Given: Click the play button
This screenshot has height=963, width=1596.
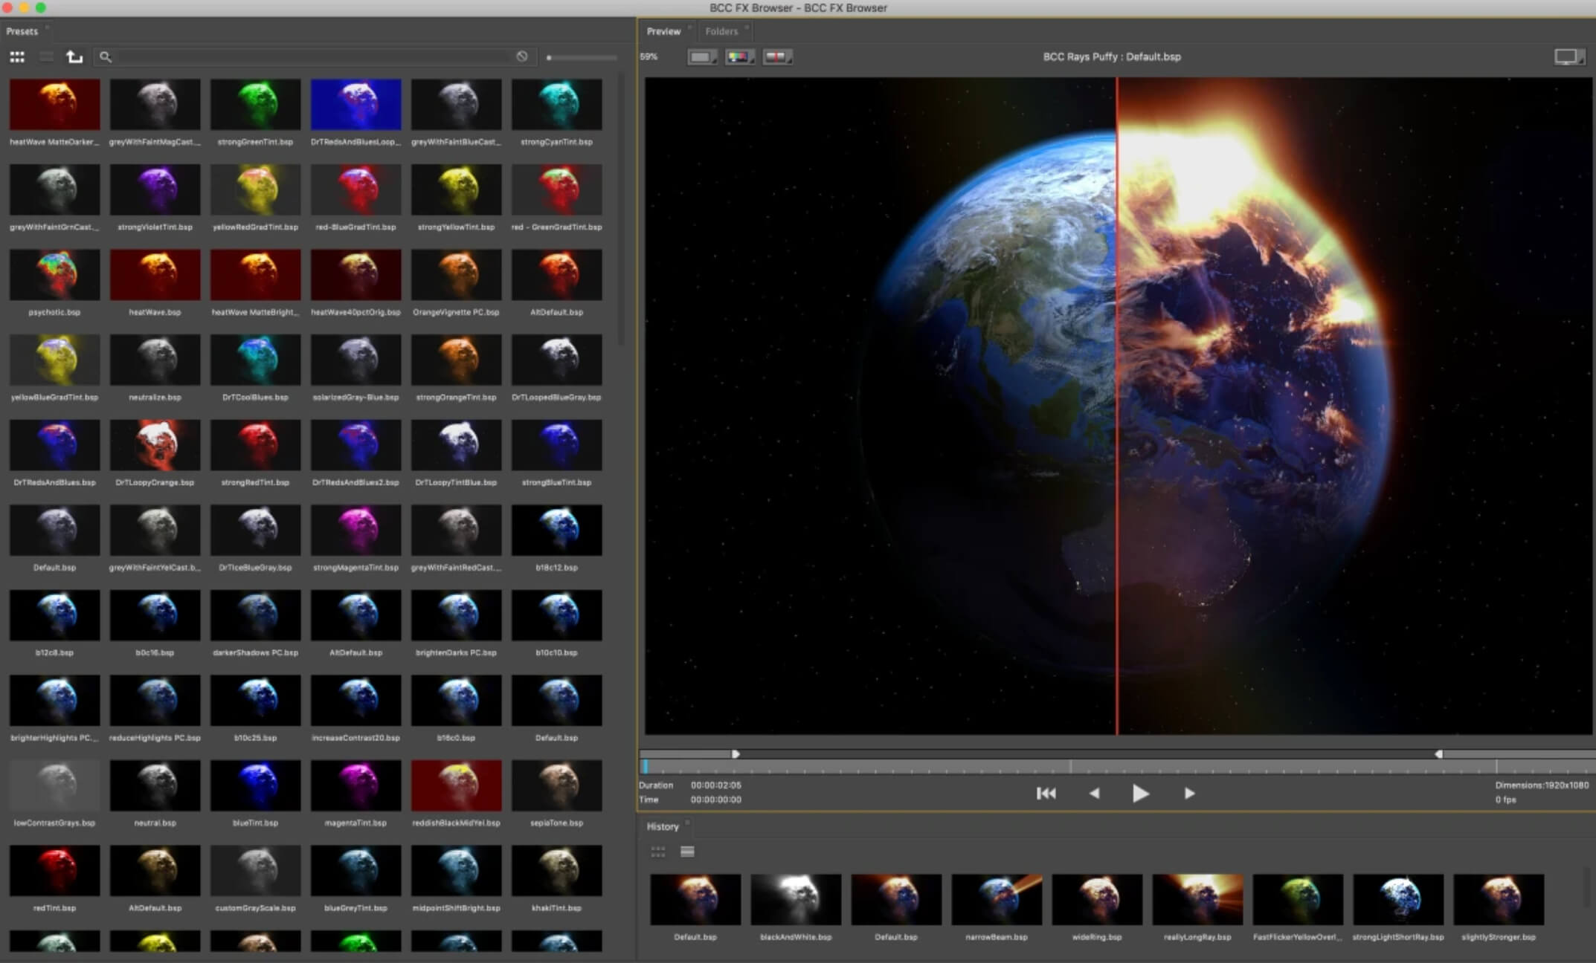Looking at the screenshot, I should point(1140,794).
